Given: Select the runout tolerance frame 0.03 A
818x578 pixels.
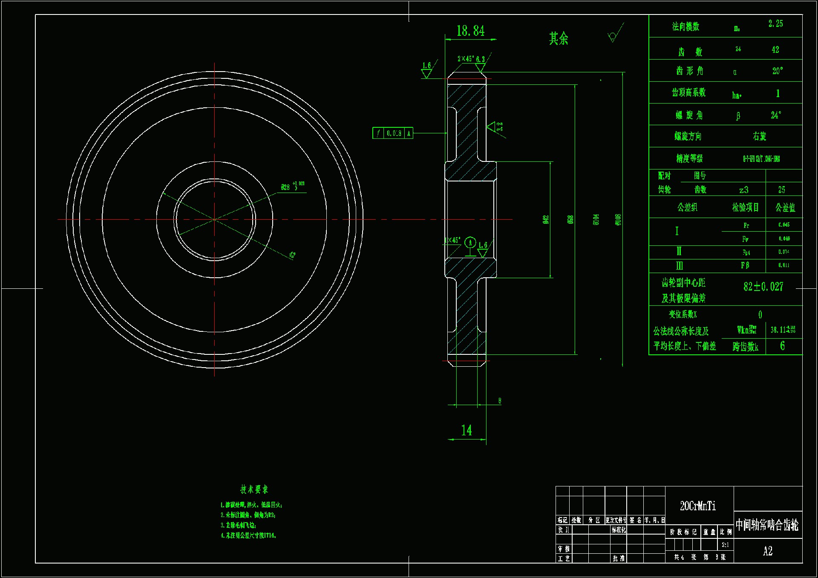Looking at the screenshot, I should coord(392,133).
